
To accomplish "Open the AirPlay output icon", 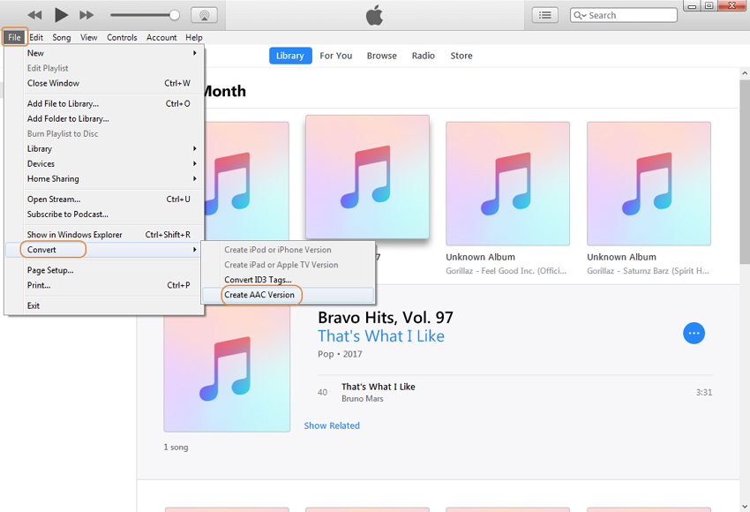I will click(204, 15).
